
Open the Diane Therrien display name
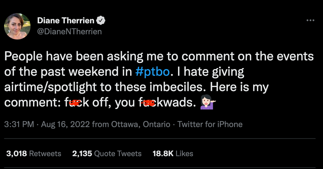pyautogui.click(x=66, y=21)
